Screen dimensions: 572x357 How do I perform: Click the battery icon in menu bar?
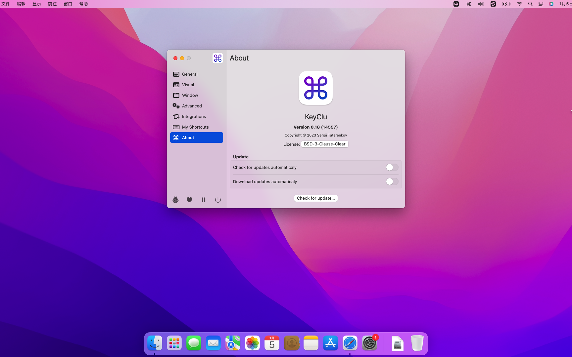[506, 4]
